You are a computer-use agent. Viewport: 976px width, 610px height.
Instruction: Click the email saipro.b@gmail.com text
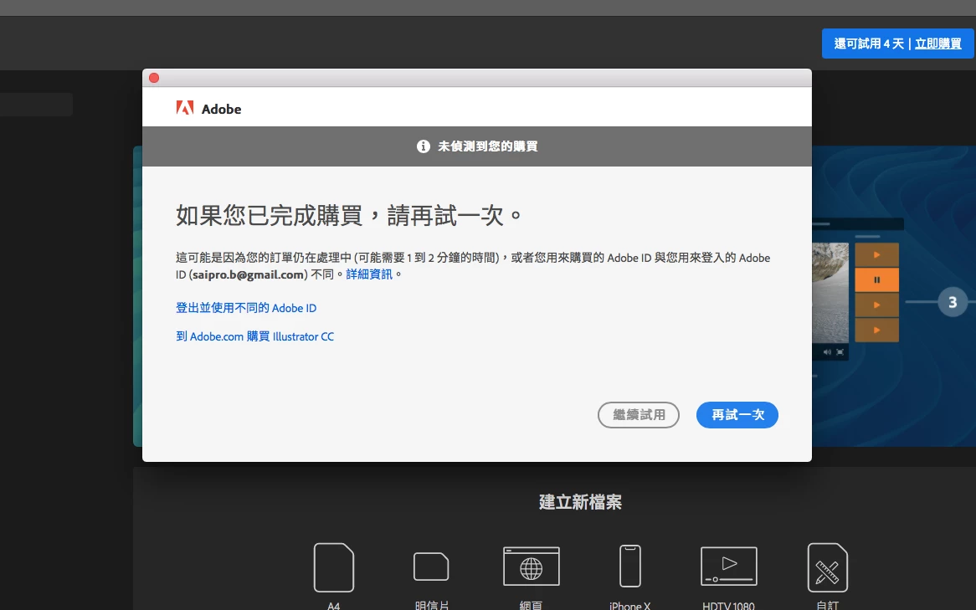(x=249, y=274)
